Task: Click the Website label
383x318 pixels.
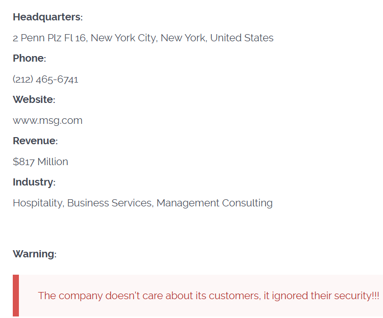Action: tap(33, 100)
